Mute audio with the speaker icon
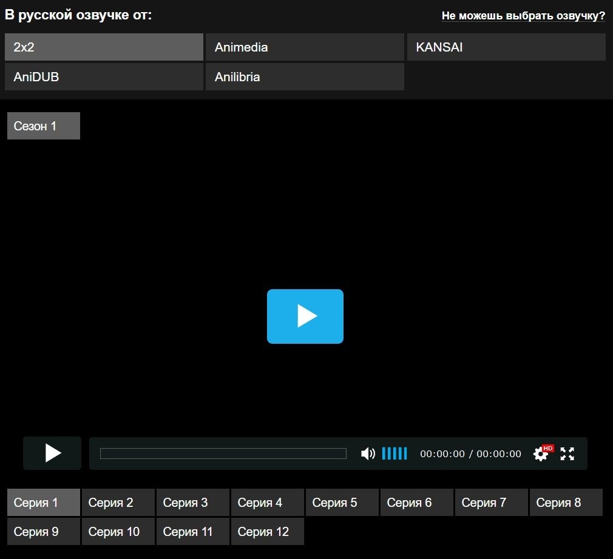The width and height of the screenshot is (613, 559). pos(367,454)
